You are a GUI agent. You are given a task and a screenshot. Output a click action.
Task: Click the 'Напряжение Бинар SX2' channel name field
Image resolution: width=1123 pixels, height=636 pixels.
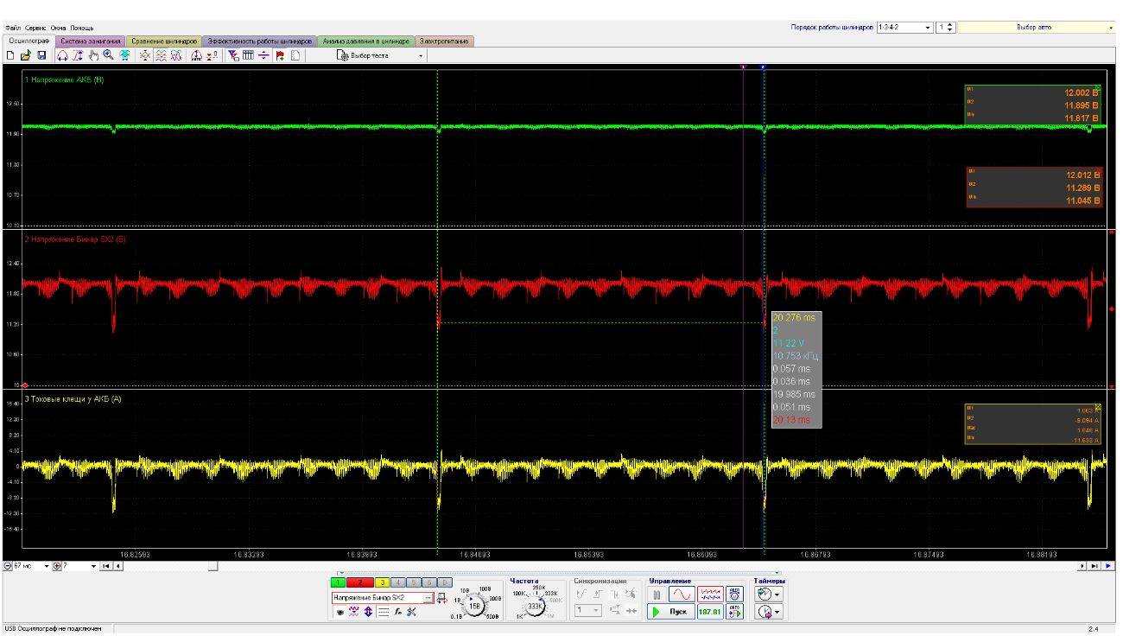(x=378, y=598)
